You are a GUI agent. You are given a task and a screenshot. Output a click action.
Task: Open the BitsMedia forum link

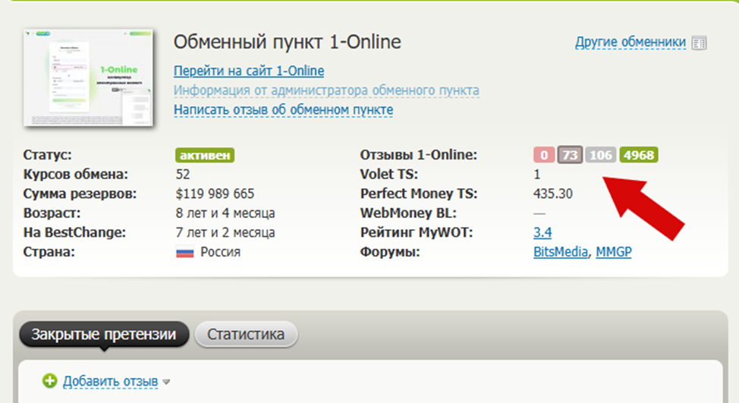click(x=561, y=252)
